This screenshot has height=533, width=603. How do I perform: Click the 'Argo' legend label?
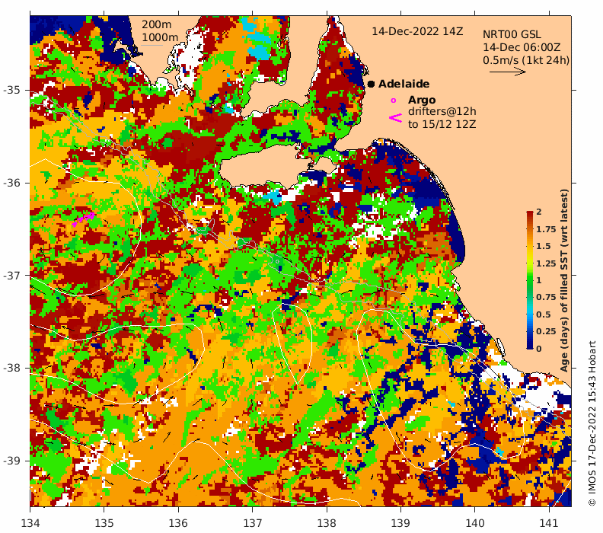click(422, 100)
